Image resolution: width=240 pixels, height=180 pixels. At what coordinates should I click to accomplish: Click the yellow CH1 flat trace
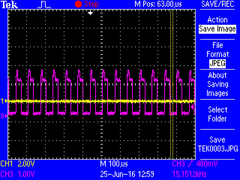[x=102, y=101]
